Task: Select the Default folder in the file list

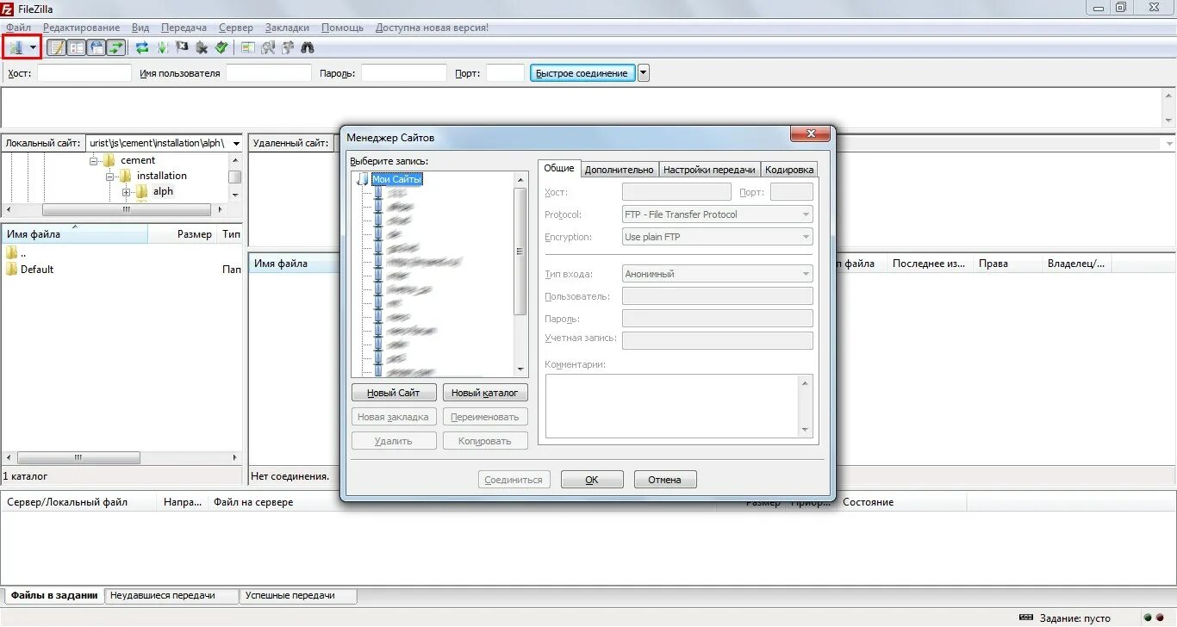Action: (37, 270)
